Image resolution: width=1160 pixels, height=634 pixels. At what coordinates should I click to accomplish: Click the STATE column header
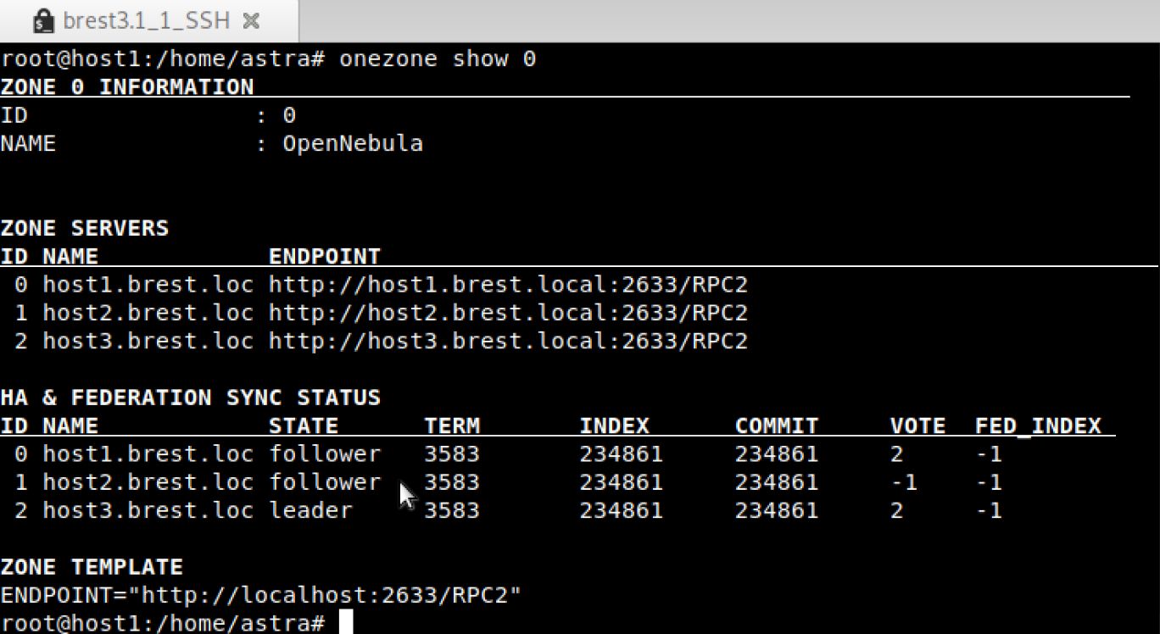point(303,425)
